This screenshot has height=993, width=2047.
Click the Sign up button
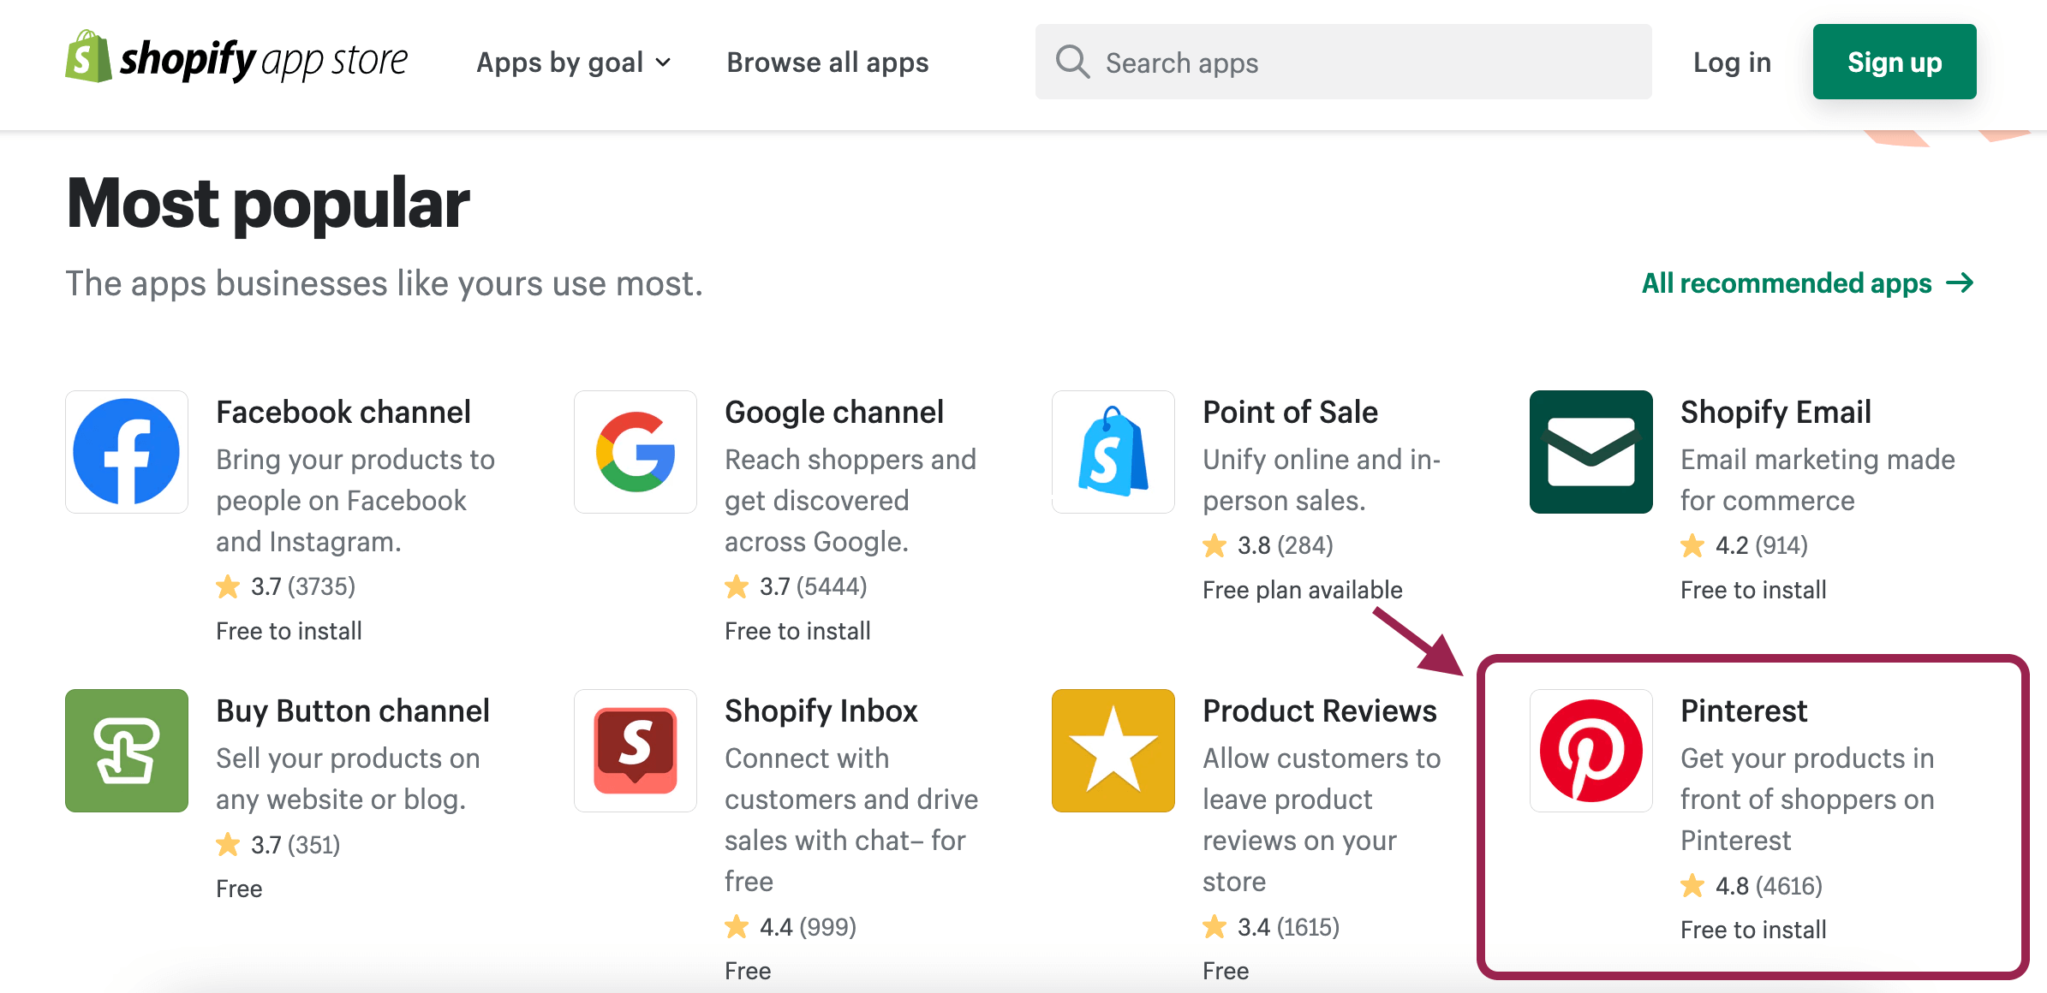[1895, 62]
